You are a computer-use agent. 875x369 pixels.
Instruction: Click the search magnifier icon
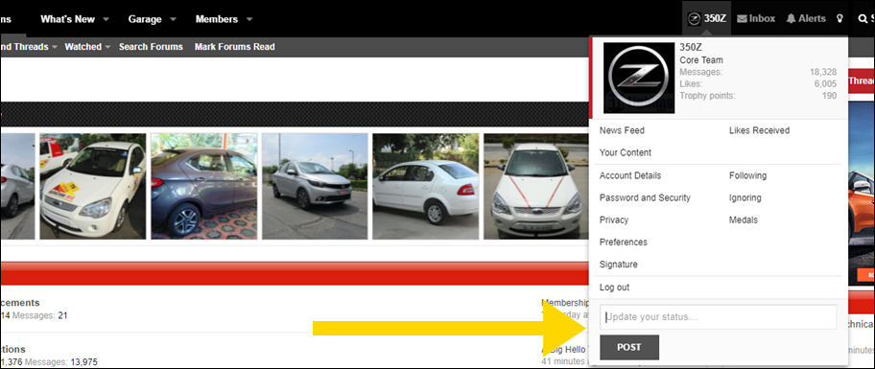tap(863, 19)
